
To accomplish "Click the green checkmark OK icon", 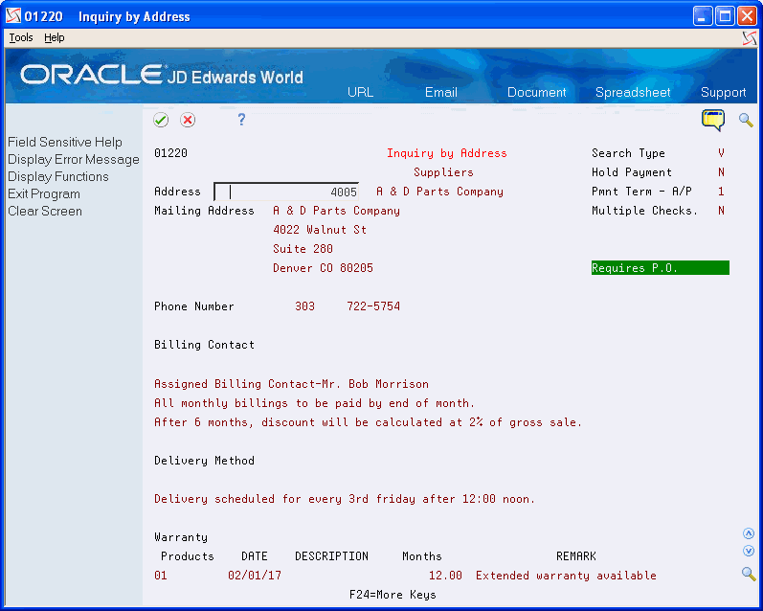I will [x=161, y=120].
